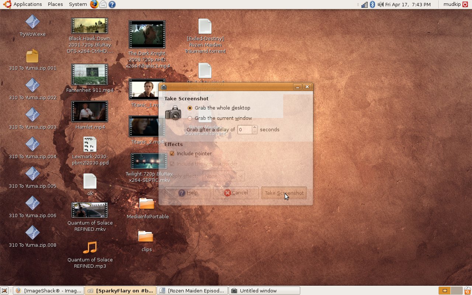Image resolution: width=472 pixels, height=295 pixels.
Task: Launch Firefox from the top panel
Action: 94,4
